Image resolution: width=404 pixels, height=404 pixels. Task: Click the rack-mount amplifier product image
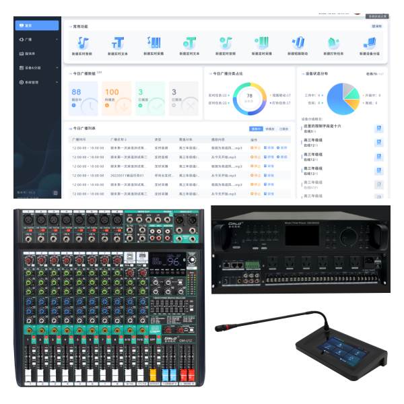point(301,249)
